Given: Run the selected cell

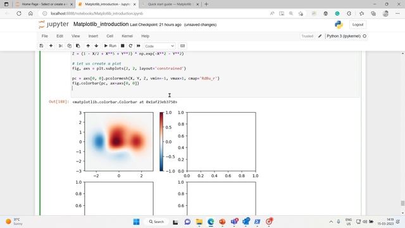Looking at the screenshot, I should click(x=110, y=46).
